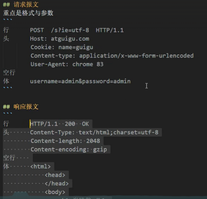Click the "HTTP/1.1 200 OK" status line
This screenshot has height=199, width=207.
click(x=59, y=124)
